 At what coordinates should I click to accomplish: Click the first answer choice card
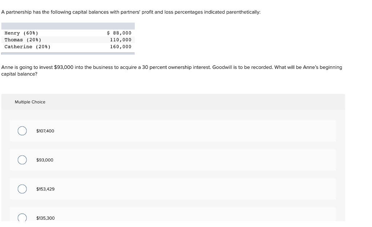173,131
